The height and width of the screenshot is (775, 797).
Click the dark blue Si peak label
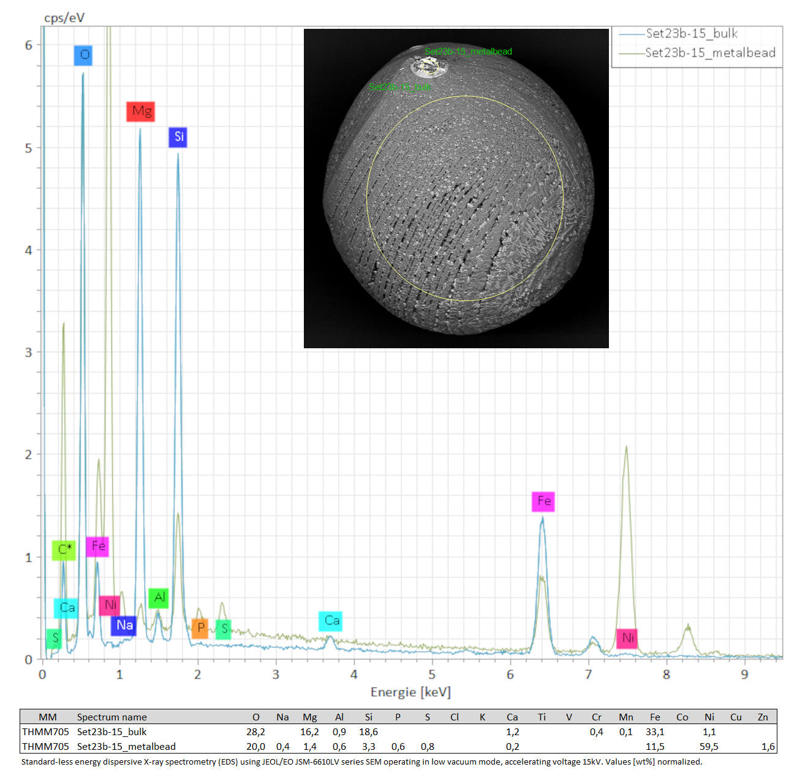tap(178, 137)
